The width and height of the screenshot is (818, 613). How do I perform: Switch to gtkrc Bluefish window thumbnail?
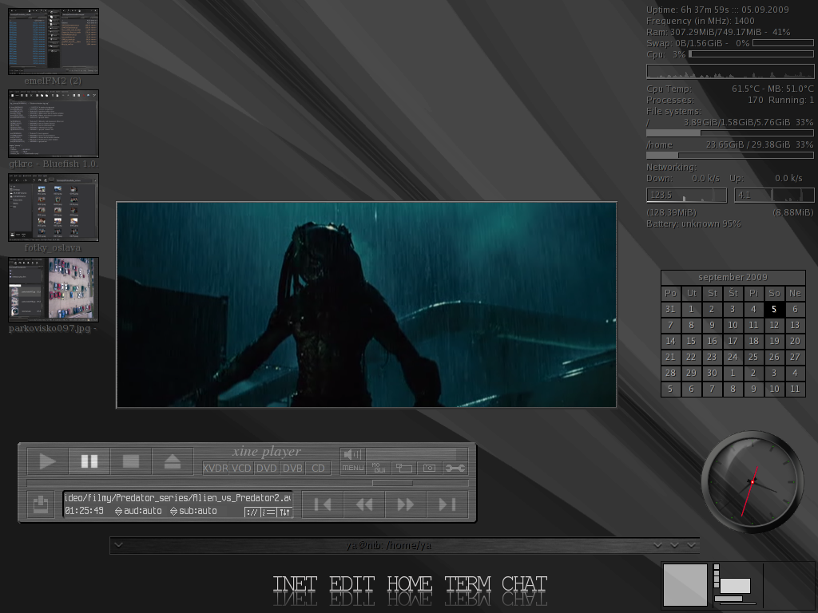pos(54,124)
